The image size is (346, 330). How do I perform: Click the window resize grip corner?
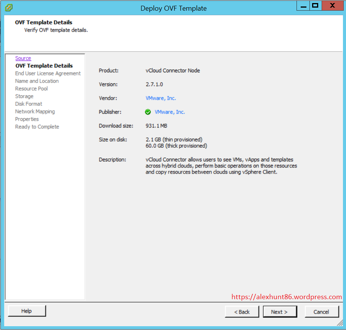340,323
